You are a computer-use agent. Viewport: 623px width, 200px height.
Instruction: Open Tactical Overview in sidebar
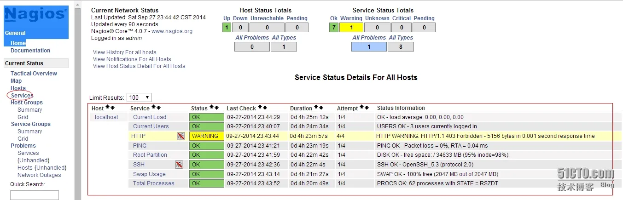point(34,74)
